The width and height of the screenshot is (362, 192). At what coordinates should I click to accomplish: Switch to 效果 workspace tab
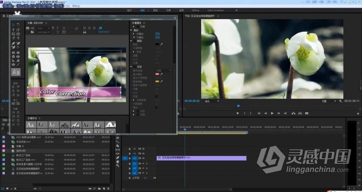168,10
